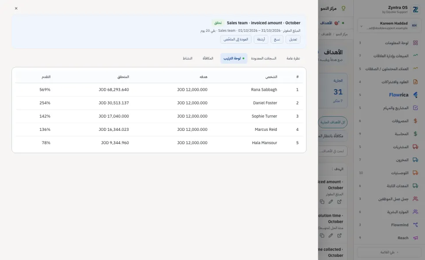Click the نسخ (Copy) button
The height and width of the screenshot is (260, 425).
277,39
